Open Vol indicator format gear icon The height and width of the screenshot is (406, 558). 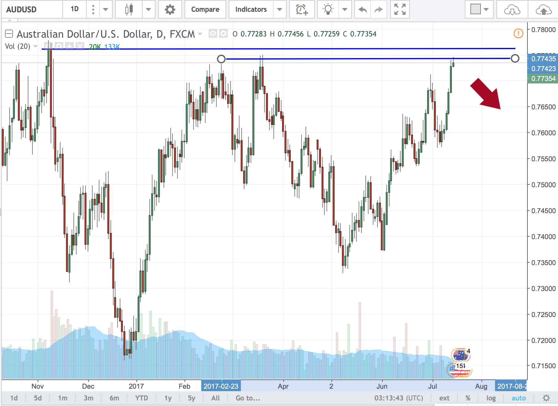coord(59,47)
